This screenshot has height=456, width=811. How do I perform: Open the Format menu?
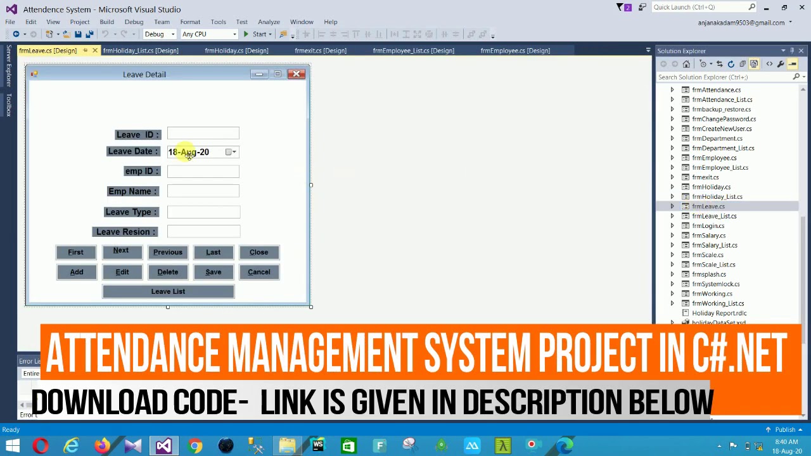coord(190,22)
